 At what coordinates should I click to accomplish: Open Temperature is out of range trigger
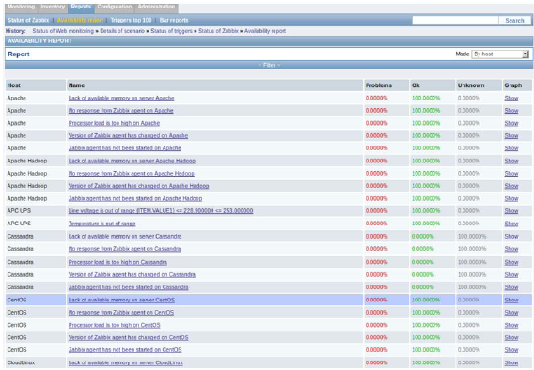pyautogui.click(x=102, y=224)
